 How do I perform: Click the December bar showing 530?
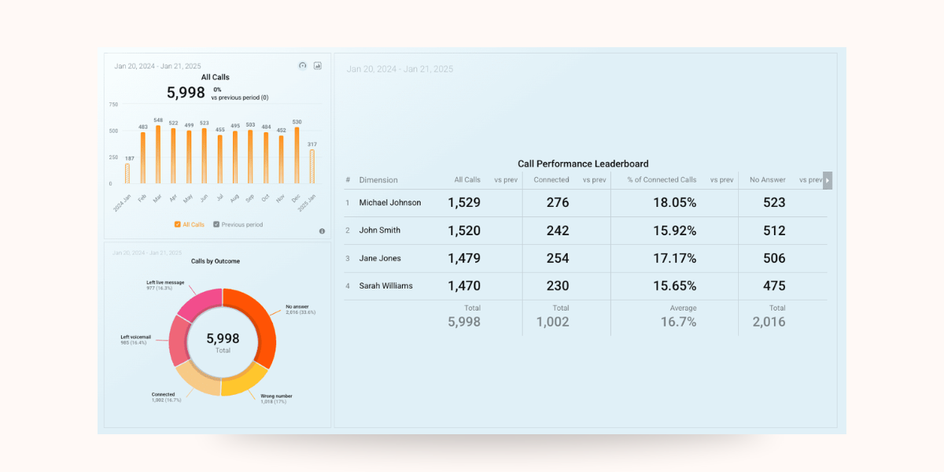[x=297, y=156]
